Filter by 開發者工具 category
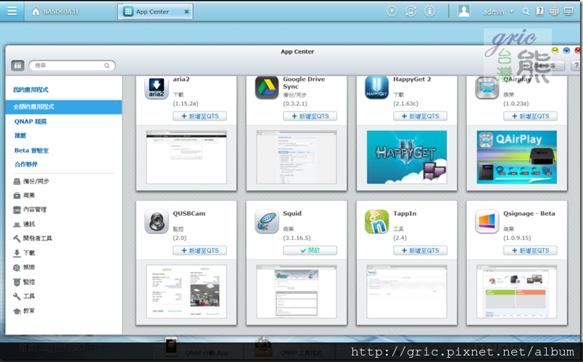 pos(33,238)
